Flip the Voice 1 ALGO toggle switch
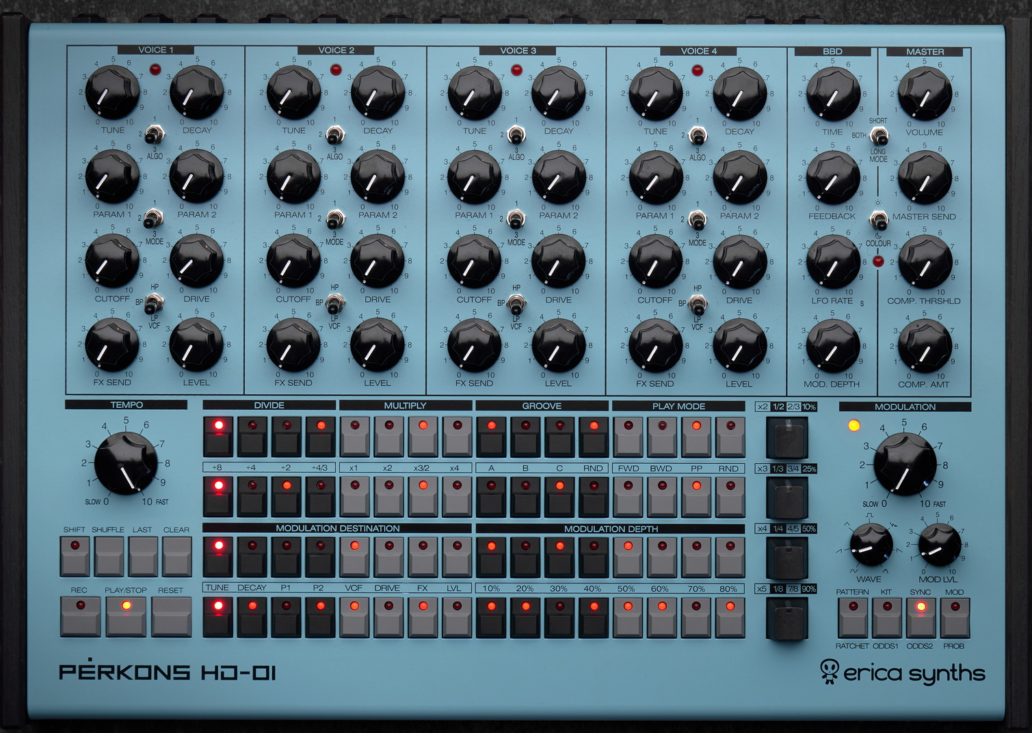 tap(155, 133)
